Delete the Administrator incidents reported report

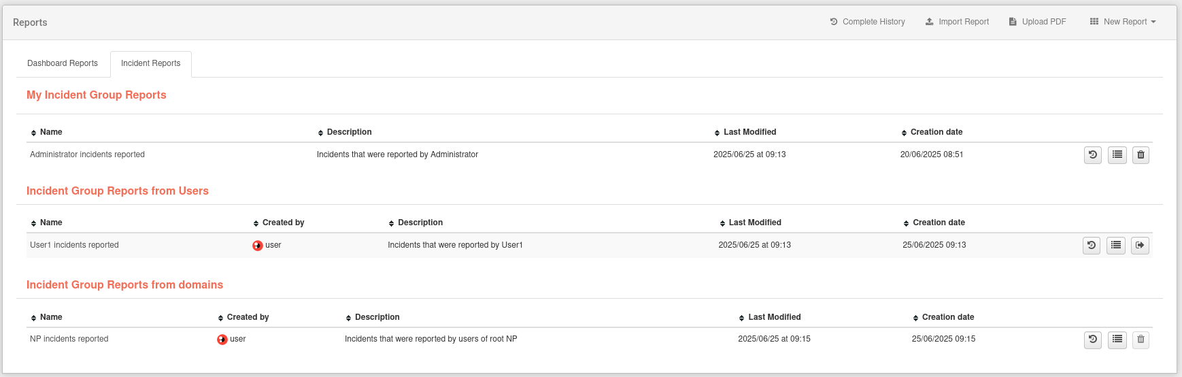(1141, 155)
